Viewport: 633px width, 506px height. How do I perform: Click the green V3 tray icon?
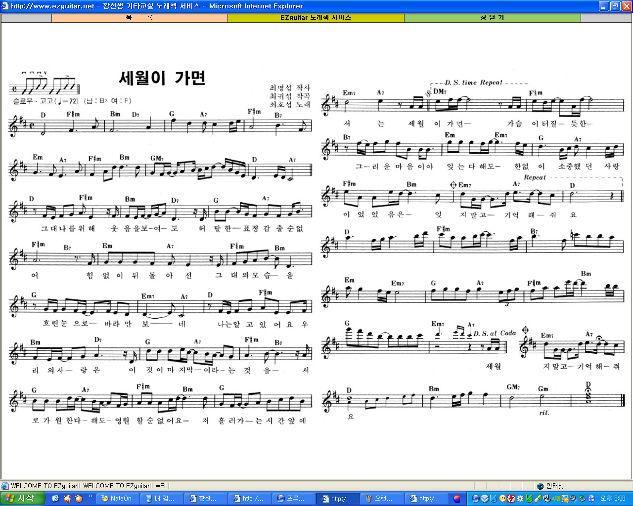tap(529, 499)
